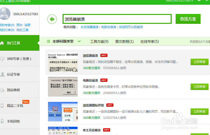Open related question 浏览网页出现错误 link
The height and width of the screenshot is (135, 210).
131,27
